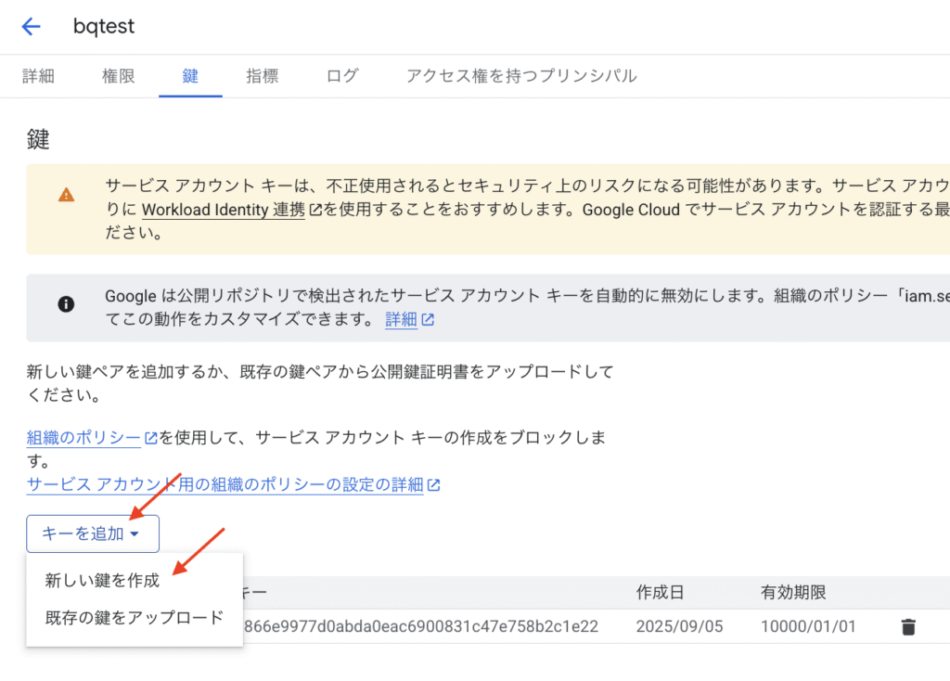Click the 作成日 column header
The height and width of the screenshot is (681, 950).
coord(661,592)
